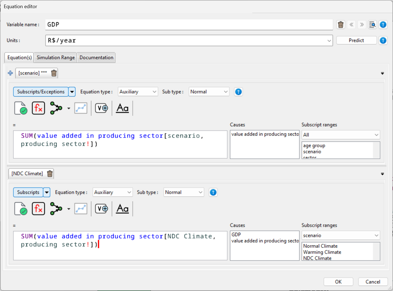Image resolution: width=393 pixels, height=291 pixels.
Task: Delete the NDC Climate equation with its trash icon
Action: [50, 174]
